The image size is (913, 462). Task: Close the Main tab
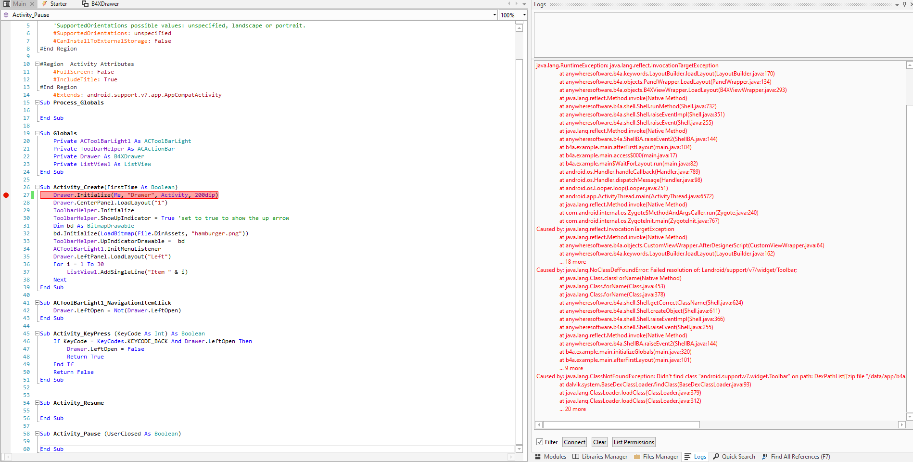(32, 4)
